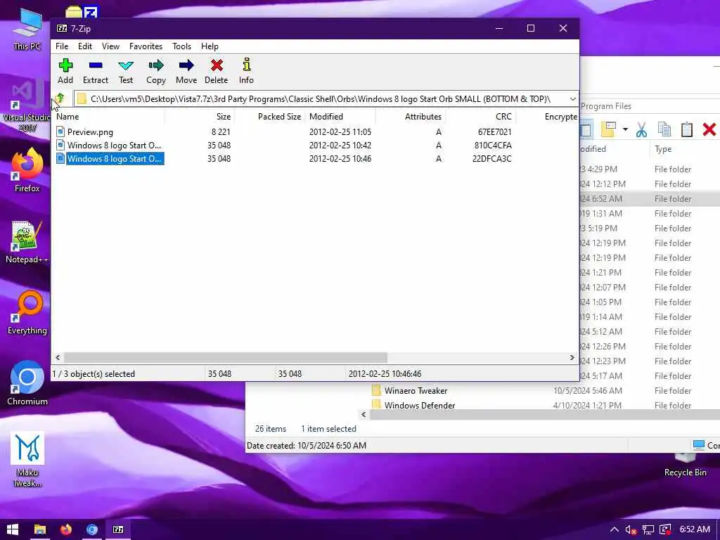
Task: Click the 7-Zip horizontal scrollbar thumb
Action: click(226, 358)
